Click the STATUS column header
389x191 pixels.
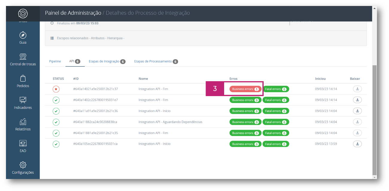(58, 79)
